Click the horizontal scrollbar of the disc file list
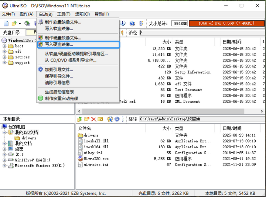Viewport: 266px width, 197px height. 163,111
